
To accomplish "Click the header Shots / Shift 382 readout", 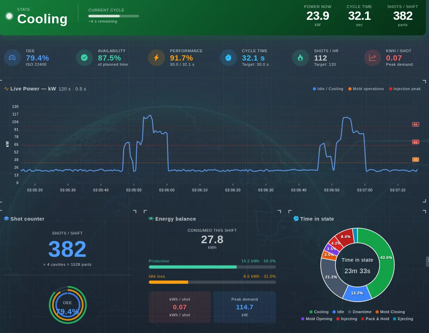I will 403,16.
